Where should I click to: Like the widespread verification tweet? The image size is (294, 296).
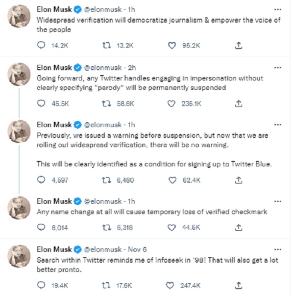(x=172, y=45)
